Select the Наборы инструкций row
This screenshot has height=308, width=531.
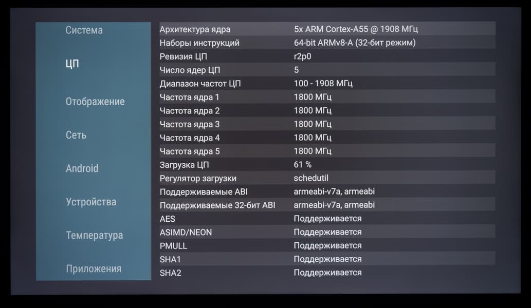tap(327, 43)
